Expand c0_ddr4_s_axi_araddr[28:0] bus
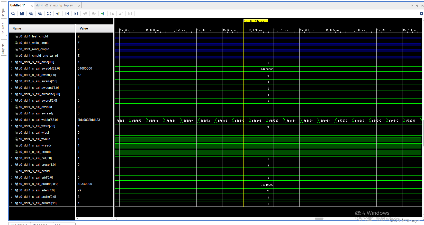 12,184
